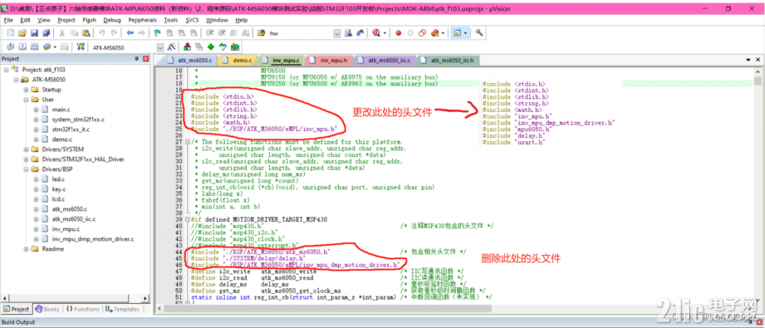Select main.c in project tree

pyautogui.click(x=61, y=110)
